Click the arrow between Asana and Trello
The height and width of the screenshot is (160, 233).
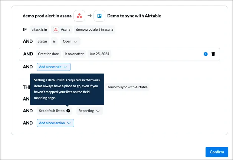[x=89, y=16]
